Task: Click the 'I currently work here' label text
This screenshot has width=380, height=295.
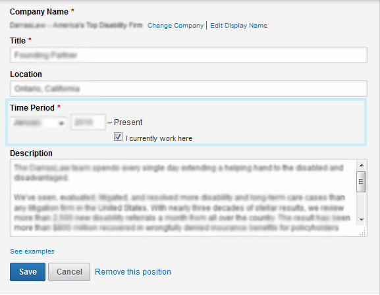Action: click(x=159, y=138)
